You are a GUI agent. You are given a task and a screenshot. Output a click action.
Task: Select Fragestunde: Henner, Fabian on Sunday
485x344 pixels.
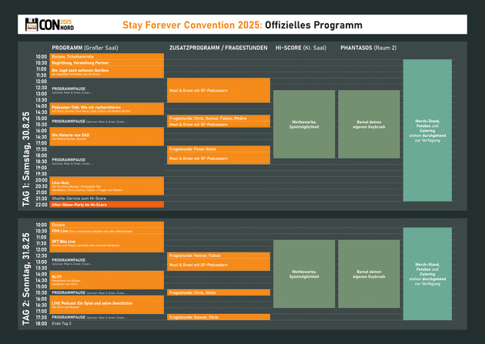(219, 255)
